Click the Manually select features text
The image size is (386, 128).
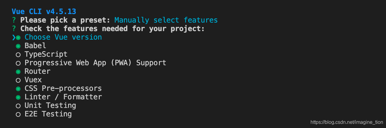(166, 20)
